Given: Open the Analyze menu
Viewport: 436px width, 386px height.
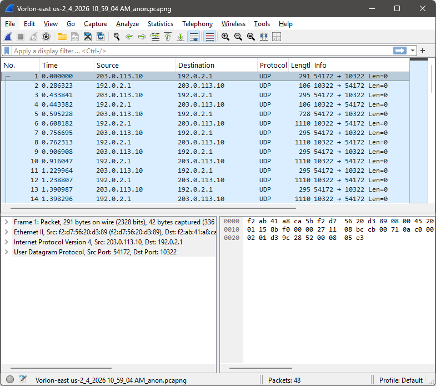Looking at the screenshot, I should pos(127,24).
